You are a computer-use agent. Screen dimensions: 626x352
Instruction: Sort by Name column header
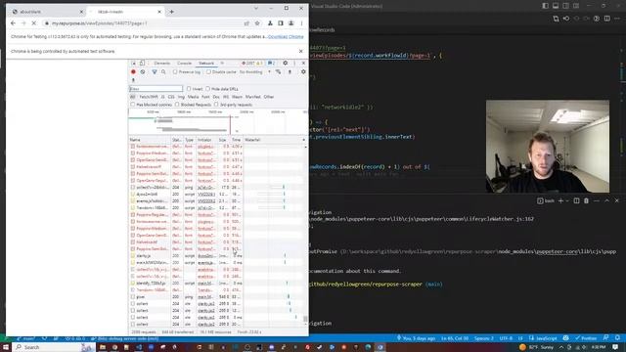tap(150, 140)
